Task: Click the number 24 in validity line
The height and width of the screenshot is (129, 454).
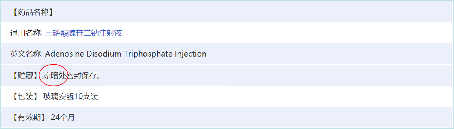Action: pos(55,117)
